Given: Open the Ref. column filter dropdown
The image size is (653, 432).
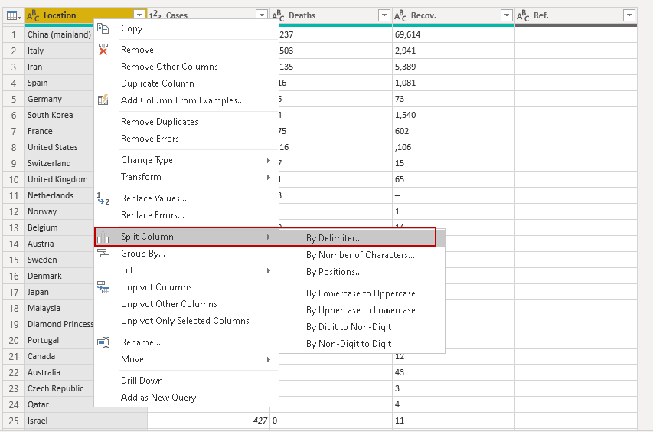Looking at the screenshot, I should (629, 15).
